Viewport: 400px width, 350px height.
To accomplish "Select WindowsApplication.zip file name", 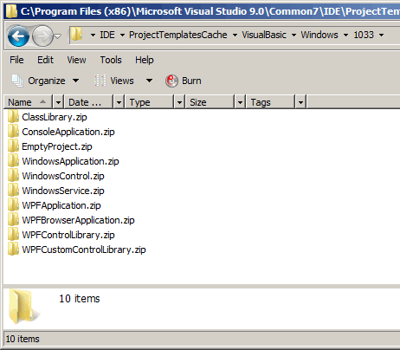I will 70,161.
